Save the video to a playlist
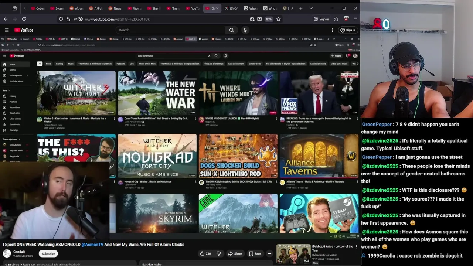The image size is (473, 266). click(x=255, y=254)
